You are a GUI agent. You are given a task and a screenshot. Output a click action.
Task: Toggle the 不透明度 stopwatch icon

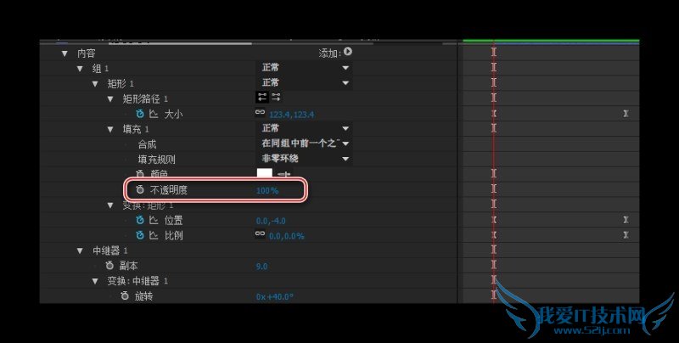140,189
